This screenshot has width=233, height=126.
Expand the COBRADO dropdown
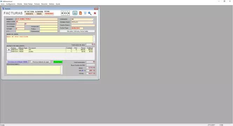pyautogui.click(x=94, y=19)
